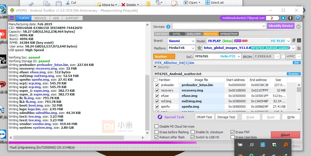
Task: Uncheck the preloader partition checkbox
Action: click(x=157, y=85)
